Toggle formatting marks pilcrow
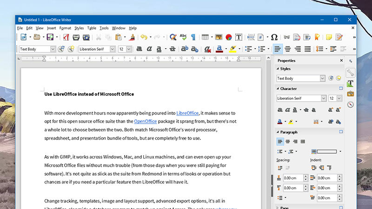The image size is (372, 209). 193,37
